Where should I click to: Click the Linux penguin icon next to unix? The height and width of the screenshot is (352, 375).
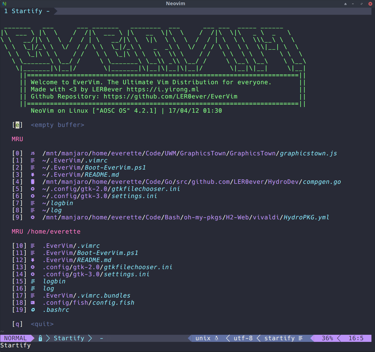216,338
